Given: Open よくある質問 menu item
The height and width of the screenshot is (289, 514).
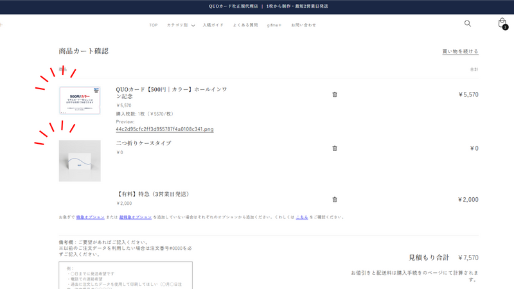Looking at the screenshot, I should point(245,25).
